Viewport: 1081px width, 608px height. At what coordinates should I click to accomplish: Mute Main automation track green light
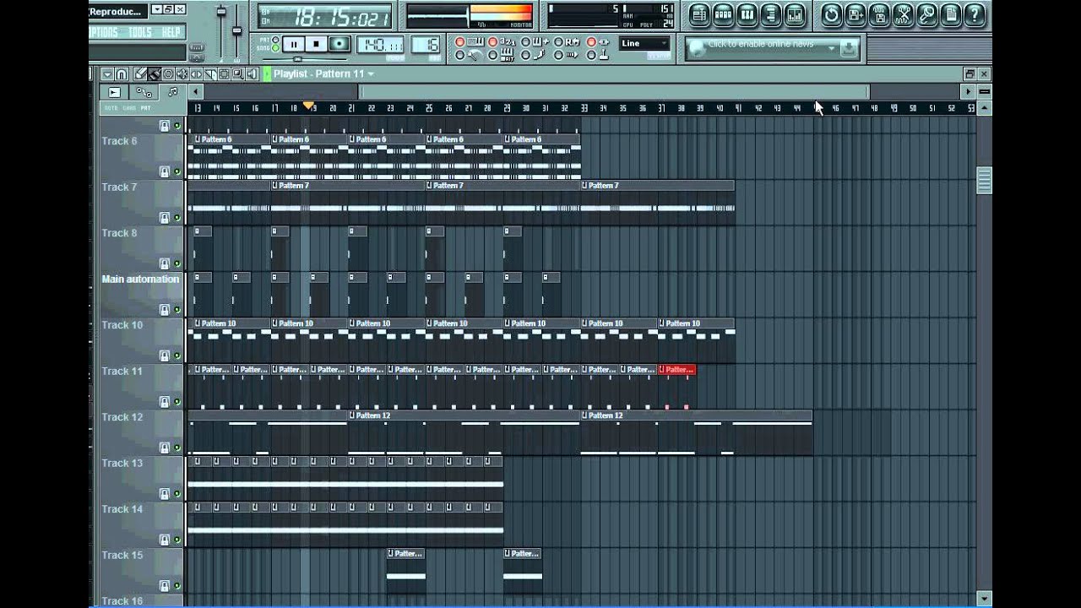tap(177, 310)
